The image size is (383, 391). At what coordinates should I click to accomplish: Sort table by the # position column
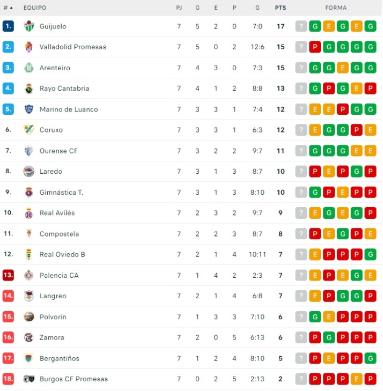8,8
